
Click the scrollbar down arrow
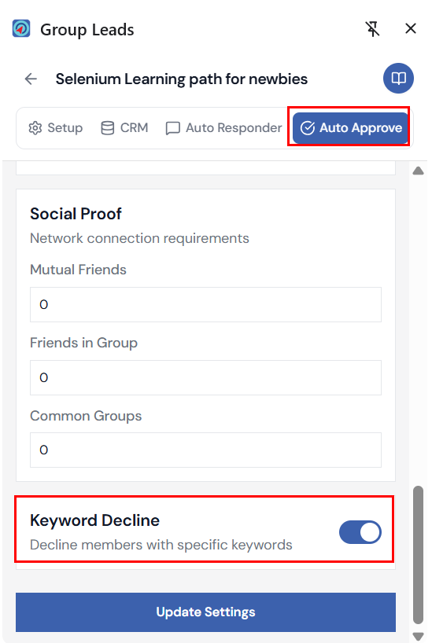tap(418, 636)
